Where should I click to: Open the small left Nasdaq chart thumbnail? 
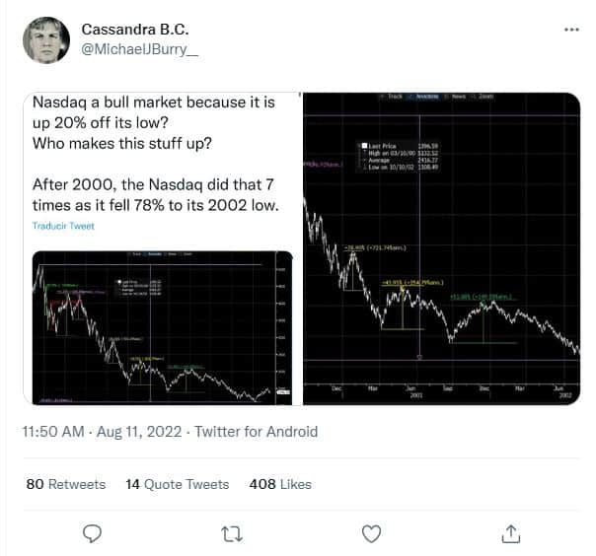(x=162, y=327)
